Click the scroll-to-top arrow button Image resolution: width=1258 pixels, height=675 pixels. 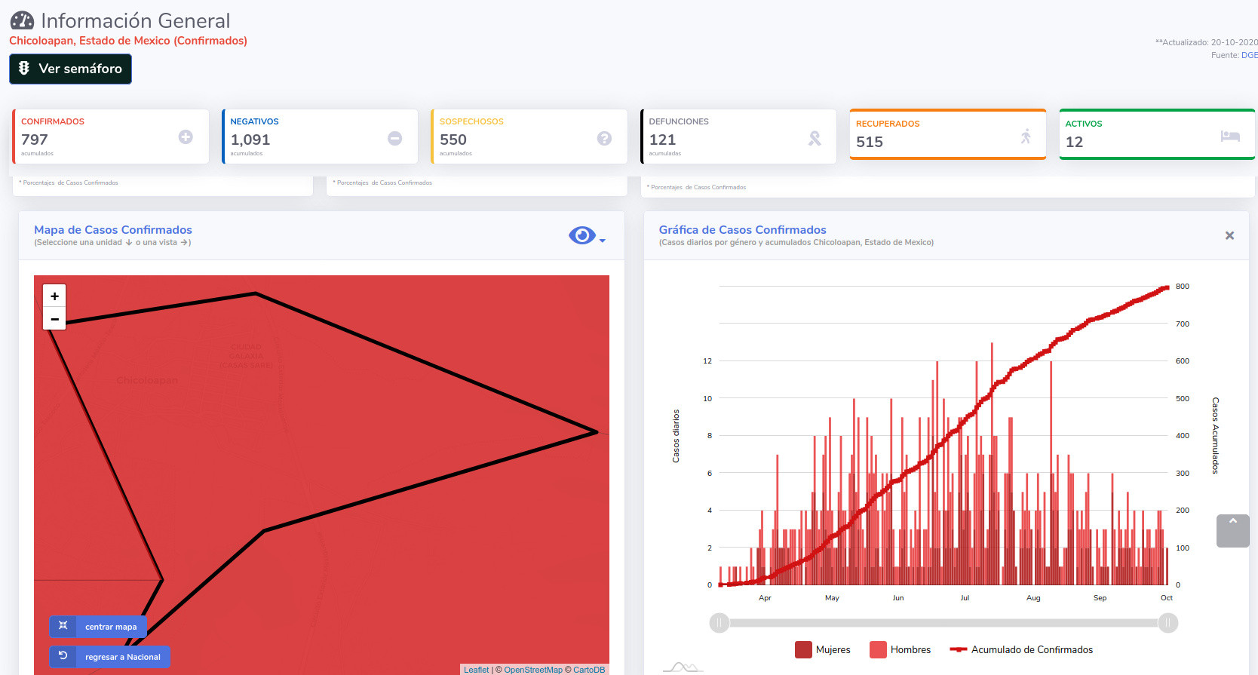(1233, 531)
